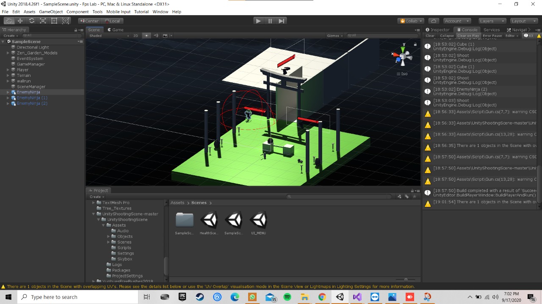Open the Steam taskbar icon
The width and height of the screenshot is (542, 304).
200,297
